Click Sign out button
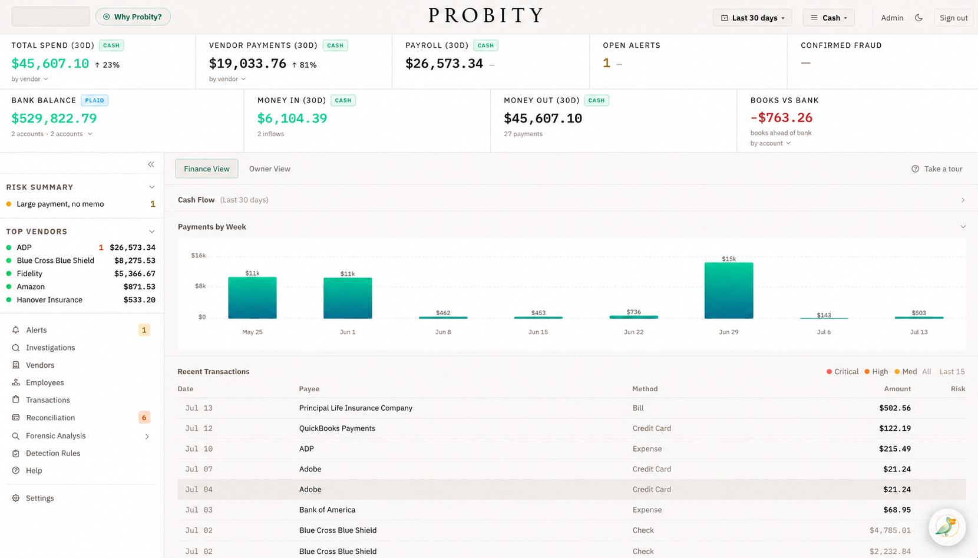Viewport: 978px width, 558px height. tap(953, 18)
